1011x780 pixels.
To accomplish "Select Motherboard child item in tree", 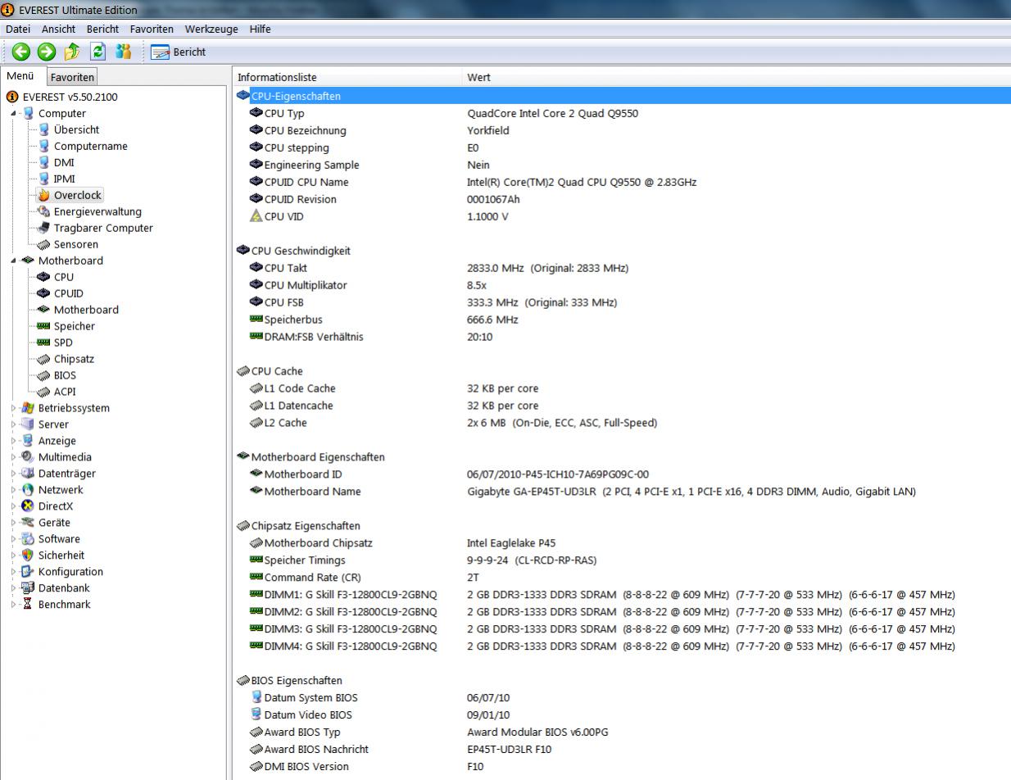I will [86, 310].
